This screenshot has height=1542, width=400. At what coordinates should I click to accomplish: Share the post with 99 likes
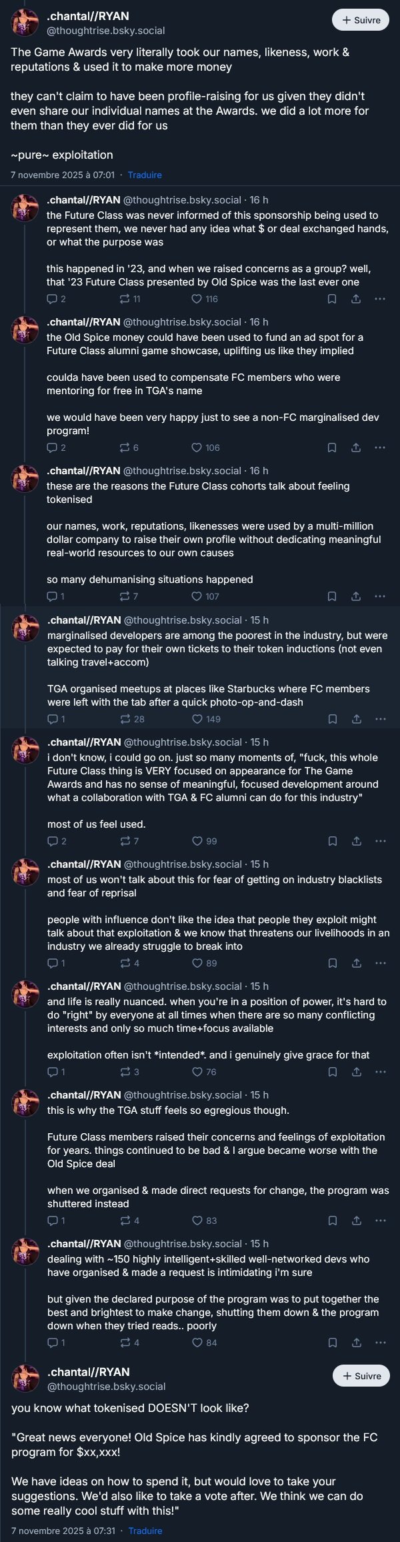click(x=357, y=841)
